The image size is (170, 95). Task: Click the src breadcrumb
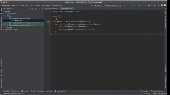pyautogui.click(x=18, y=5)
